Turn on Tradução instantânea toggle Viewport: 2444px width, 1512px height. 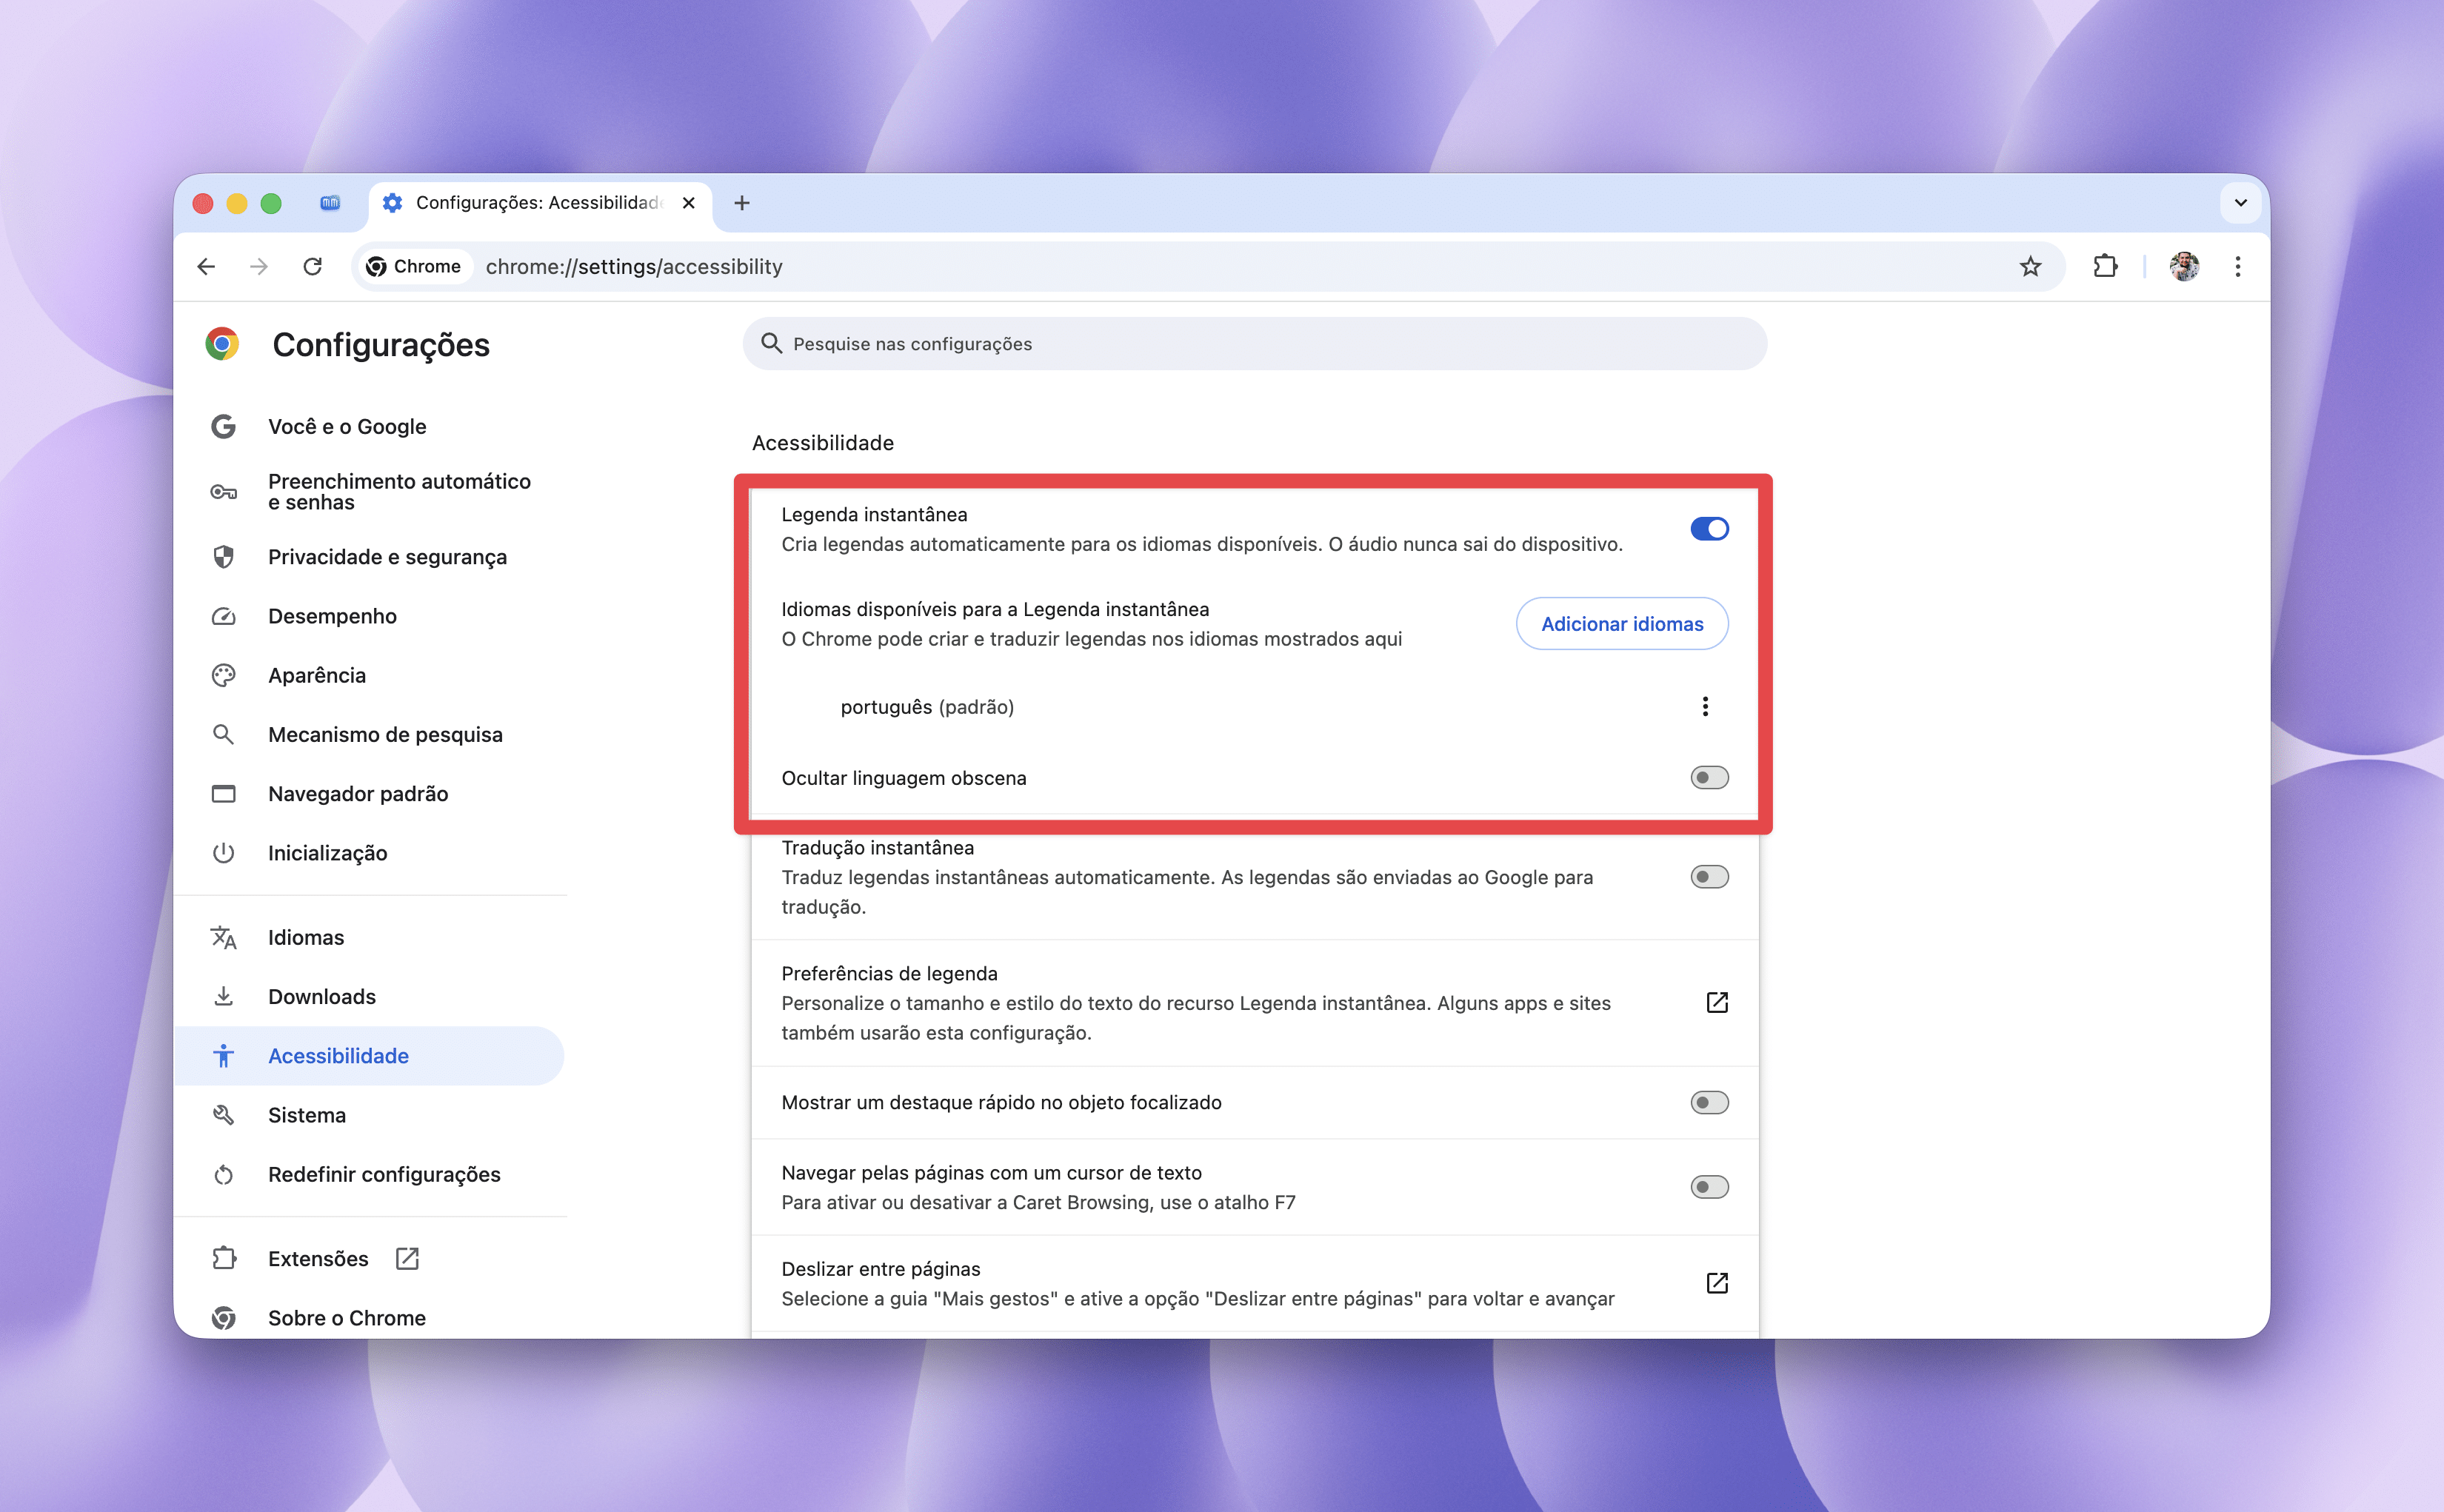(x=1708, y=877)
